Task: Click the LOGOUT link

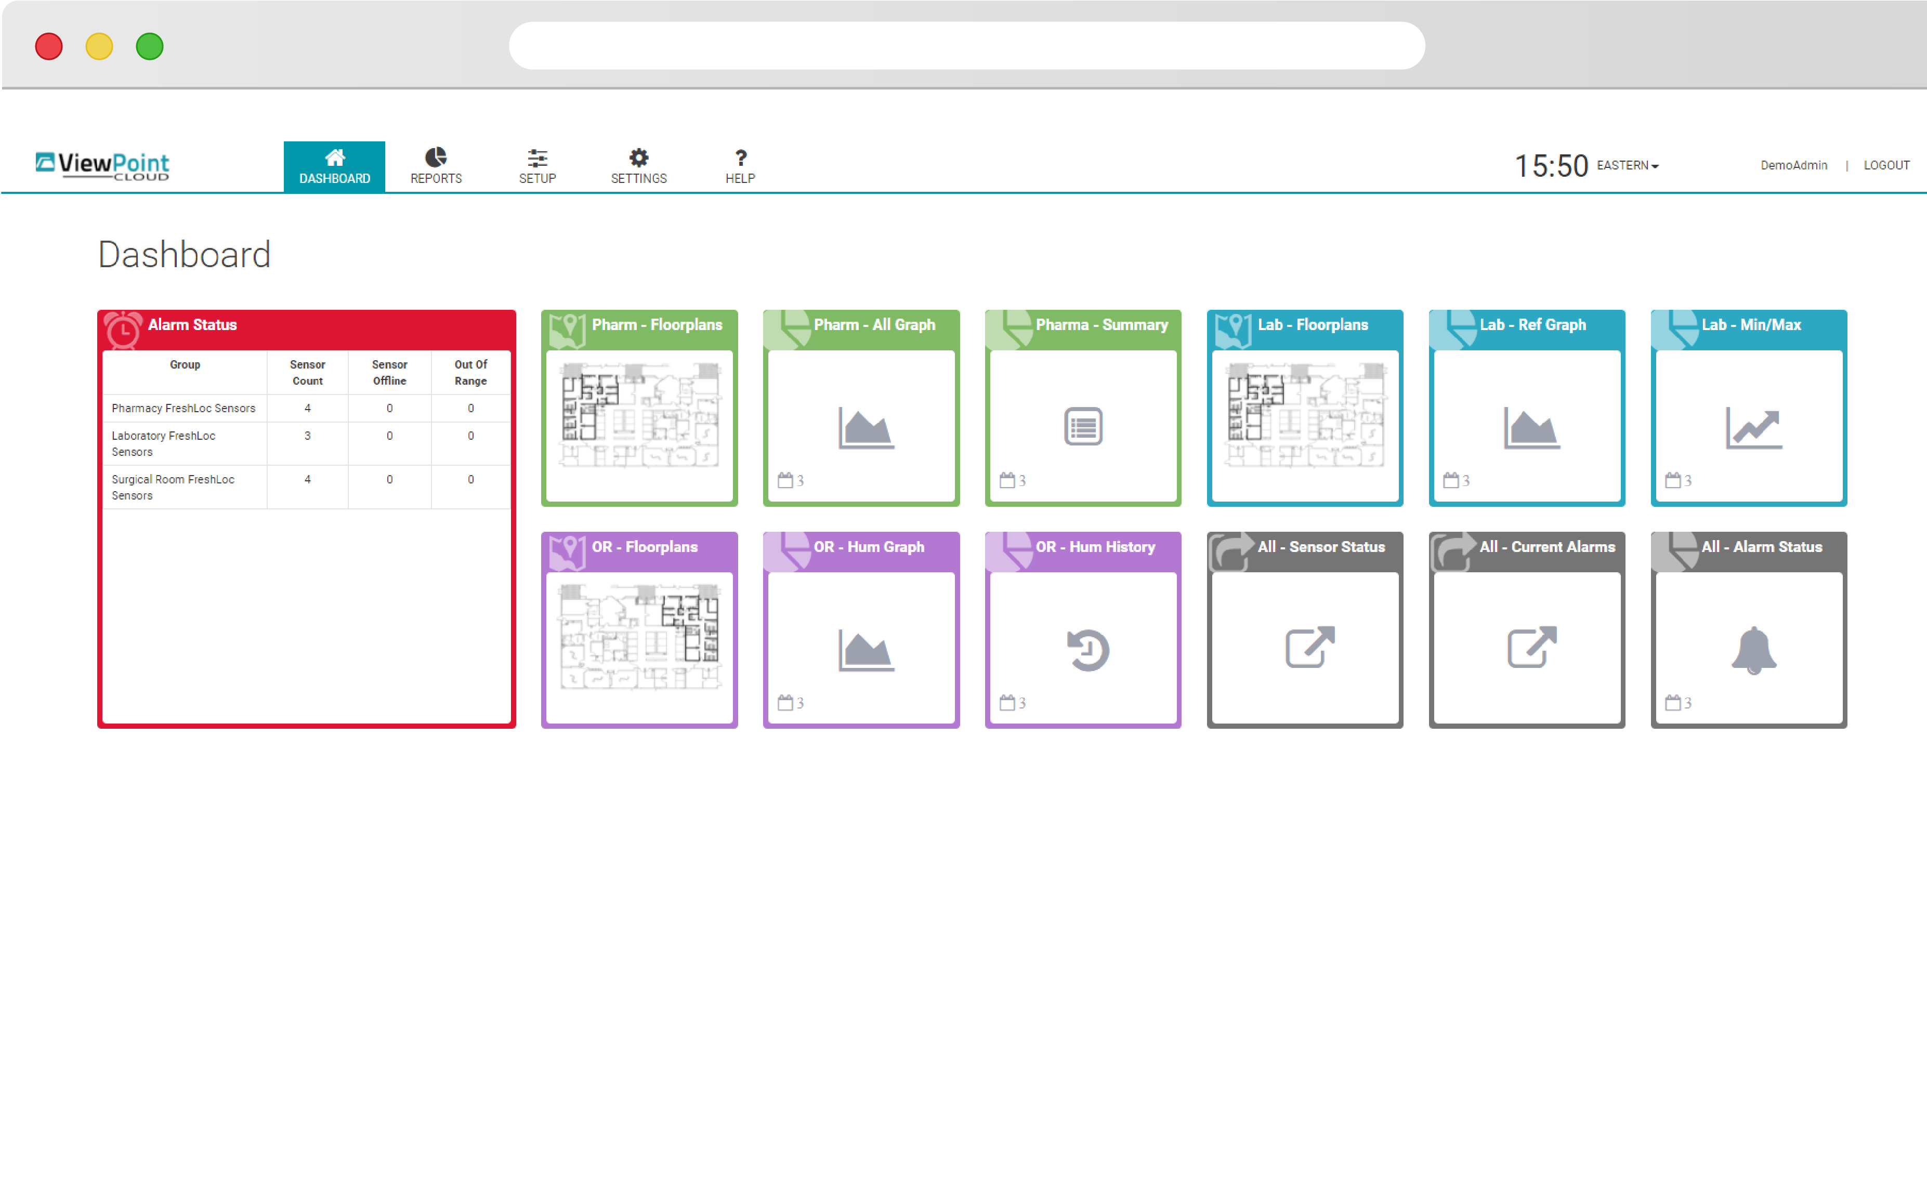Action: coord(1885,166)
